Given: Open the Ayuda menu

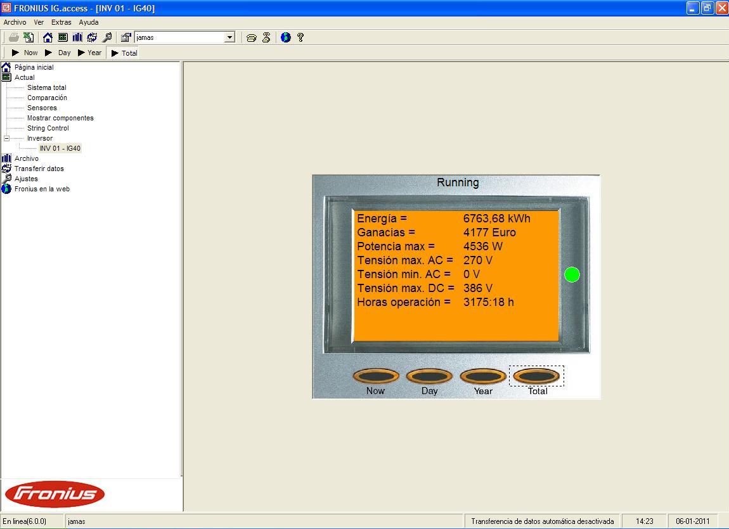Looking at the screenshot, I should click(x=88, y=22).
